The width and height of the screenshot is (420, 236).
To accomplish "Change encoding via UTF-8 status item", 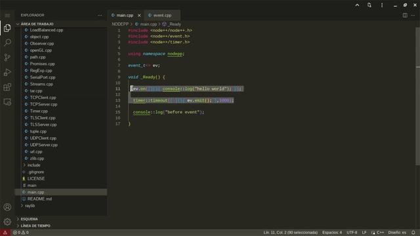I will click(352, 233).
